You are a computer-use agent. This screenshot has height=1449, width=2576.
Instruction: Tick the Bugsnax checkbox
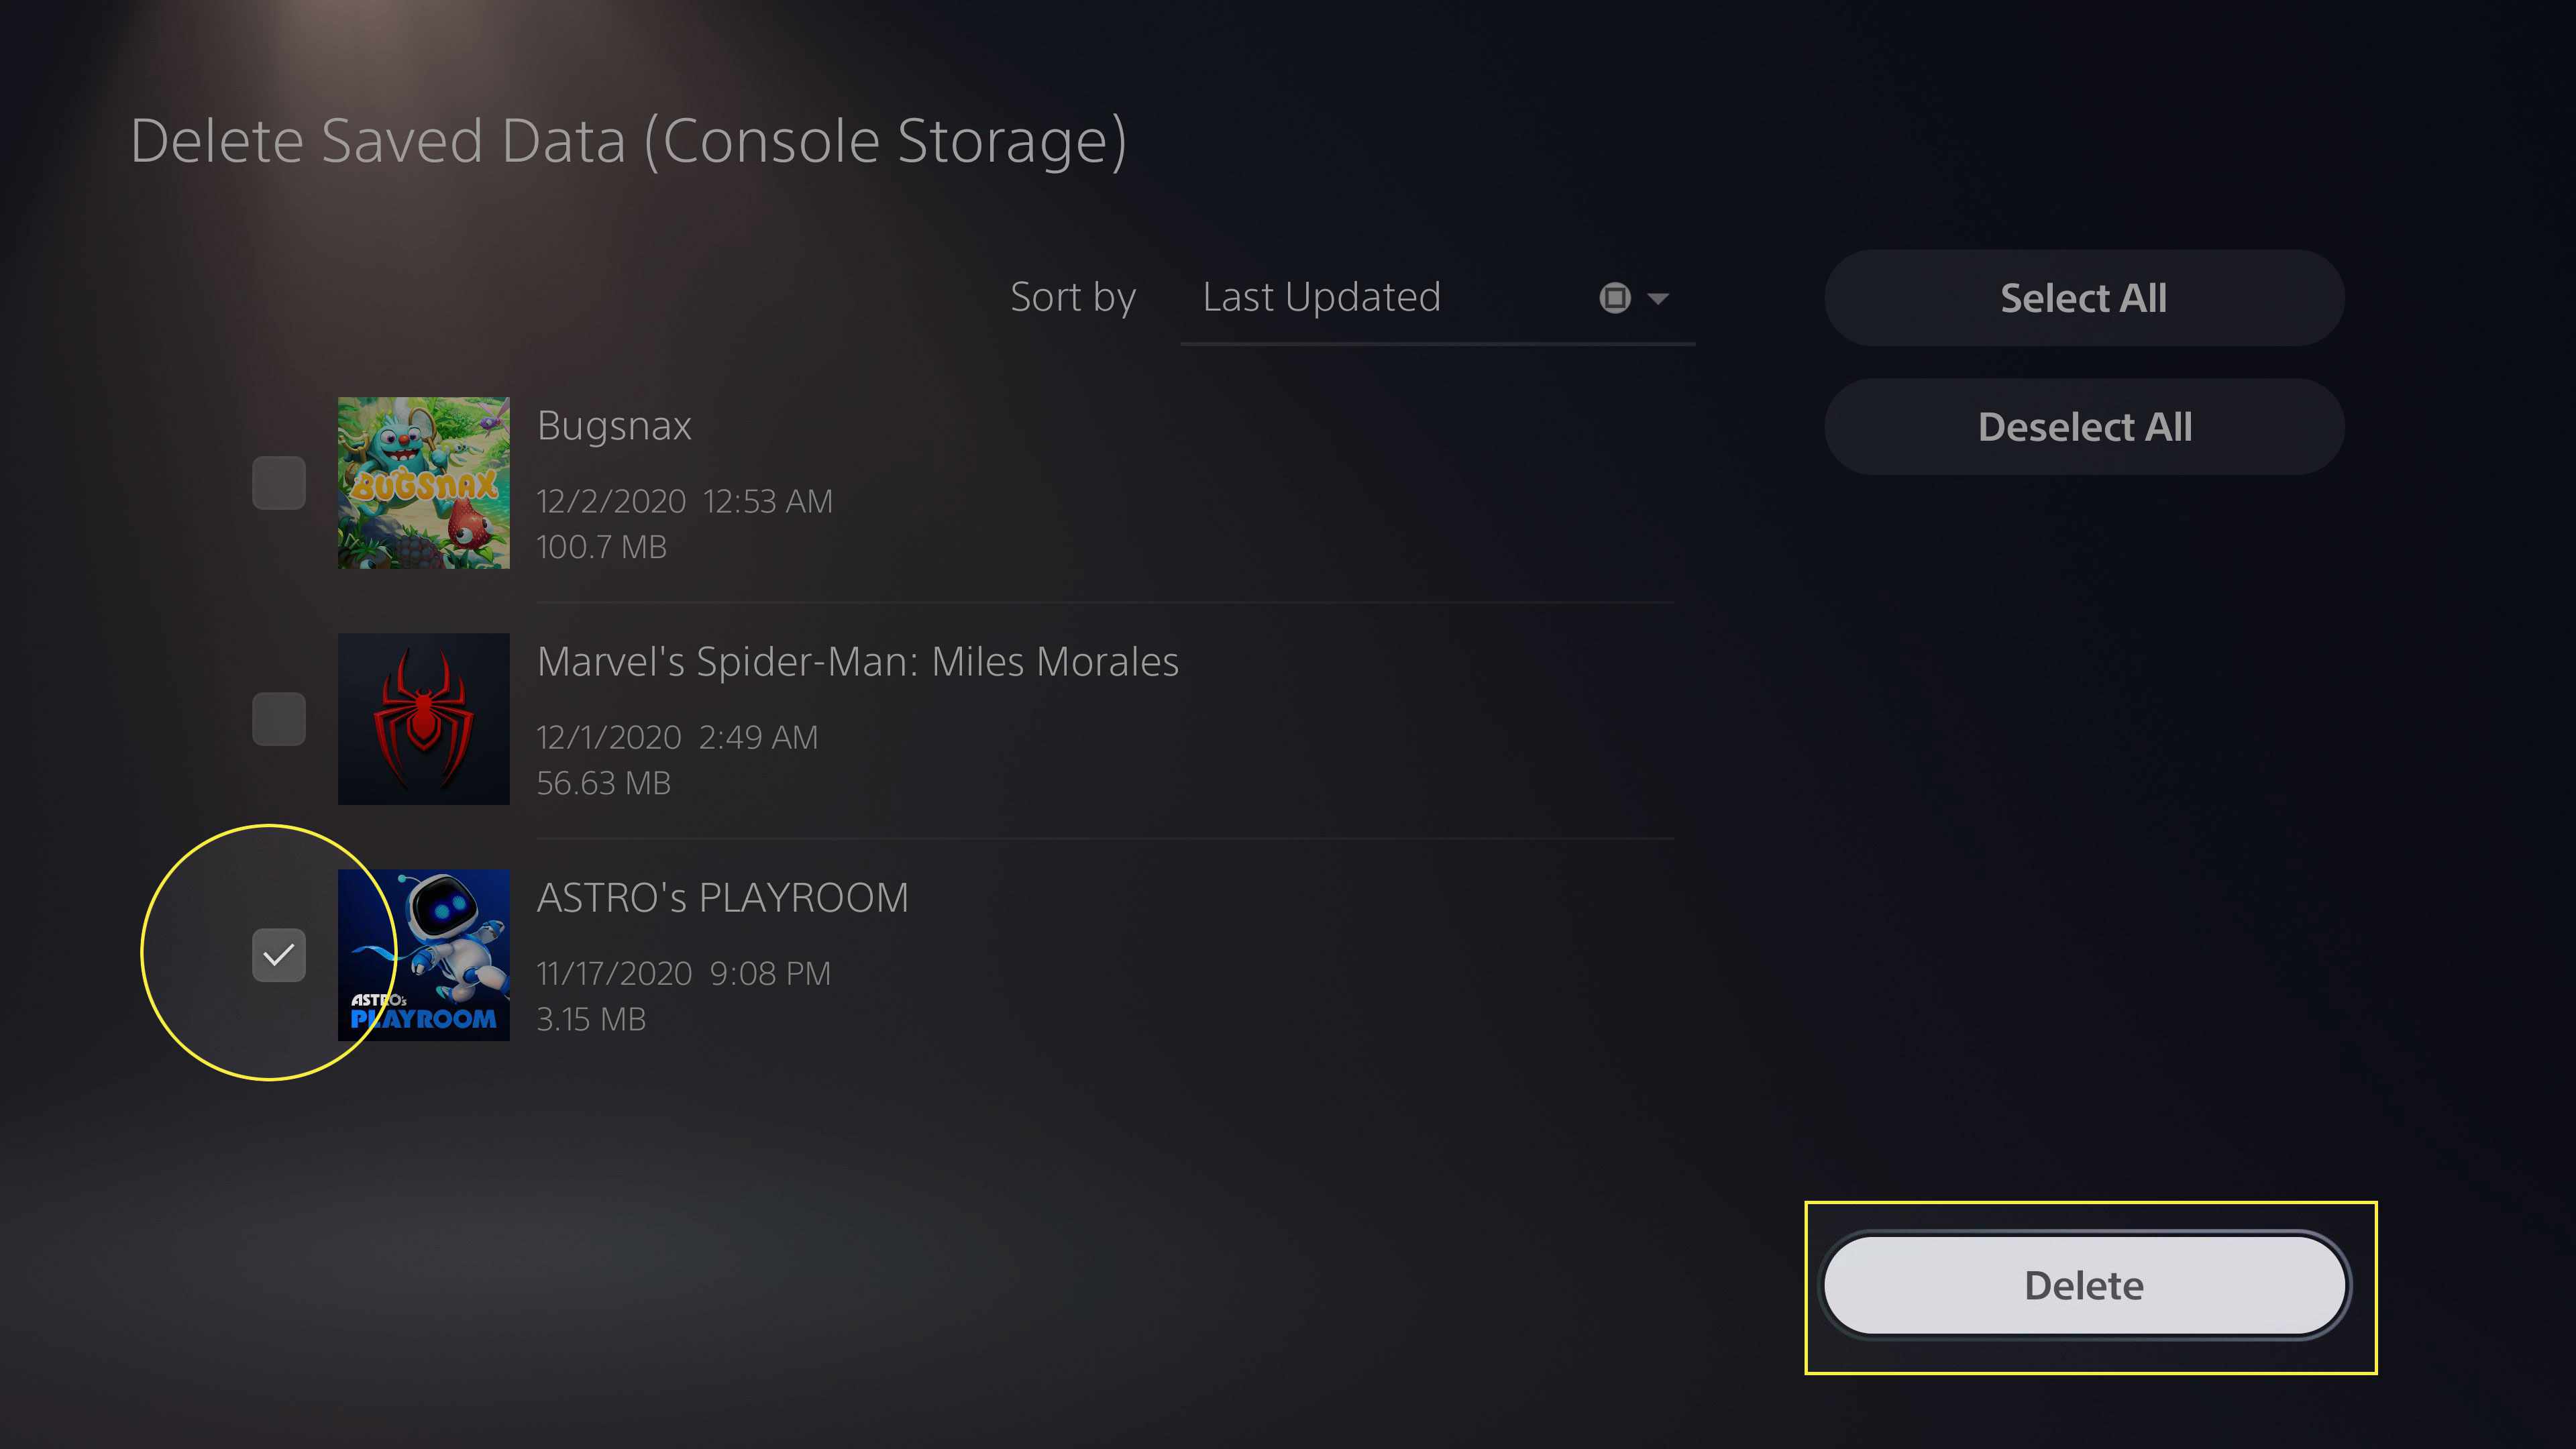(279, 483)
